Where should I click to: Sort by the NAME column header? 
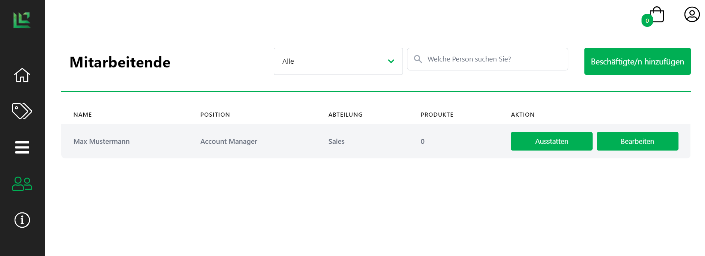click(x=83, y=115)
